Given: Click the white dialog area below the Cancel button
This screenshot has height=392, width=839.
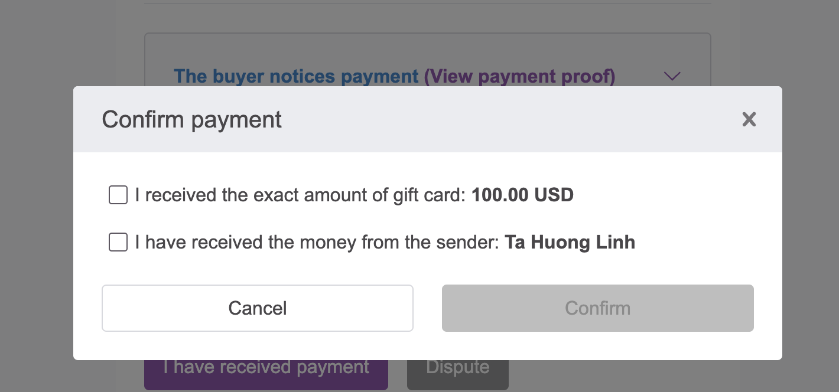Looking at the screenshot, I should 258,346.
